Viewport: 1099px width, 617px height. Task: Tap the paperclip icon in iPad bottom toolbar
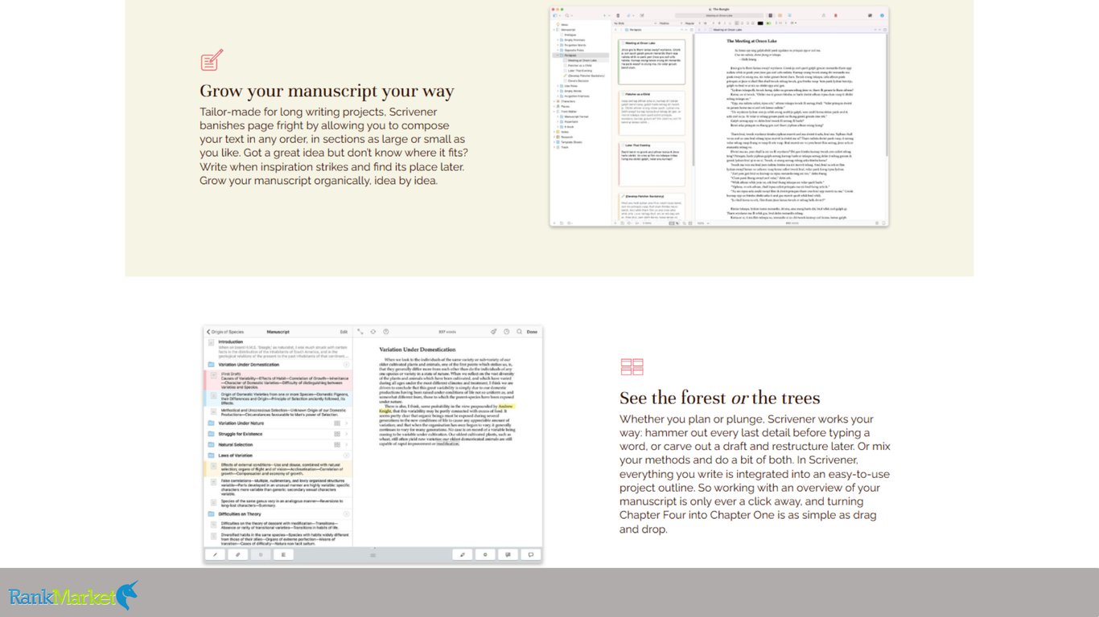(x=237, y=554)
